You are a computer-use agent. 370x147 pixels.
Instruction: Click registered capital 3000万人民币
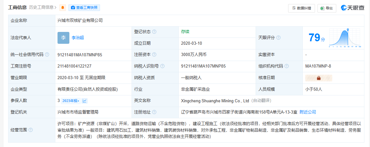point(194,55)
